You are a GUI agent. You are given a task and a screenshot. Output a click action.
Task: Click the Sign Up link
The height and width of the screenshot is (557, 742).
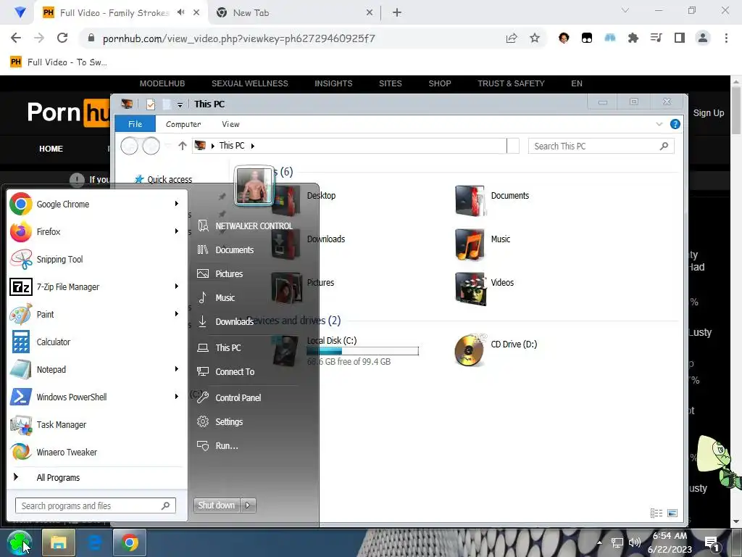pos(709,112)
